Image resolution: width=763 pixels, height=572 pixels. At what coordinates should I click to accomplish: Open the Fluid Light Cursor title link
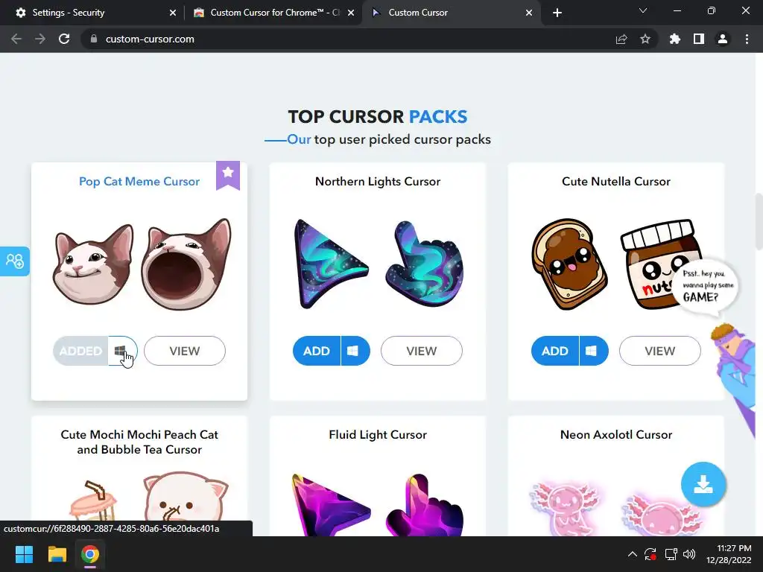[378, 434]
